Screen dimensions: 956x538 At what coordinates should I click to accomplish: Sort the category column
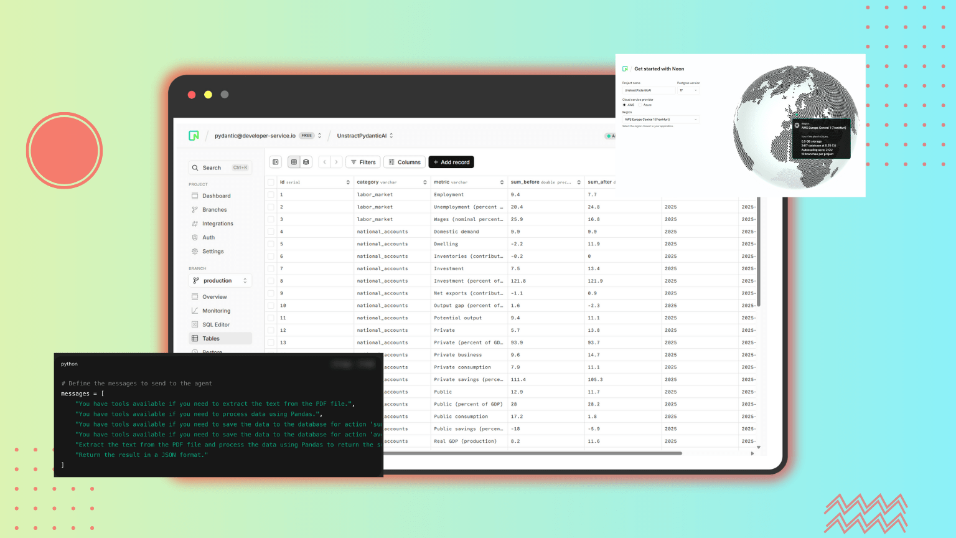click(x=425, y=182)
